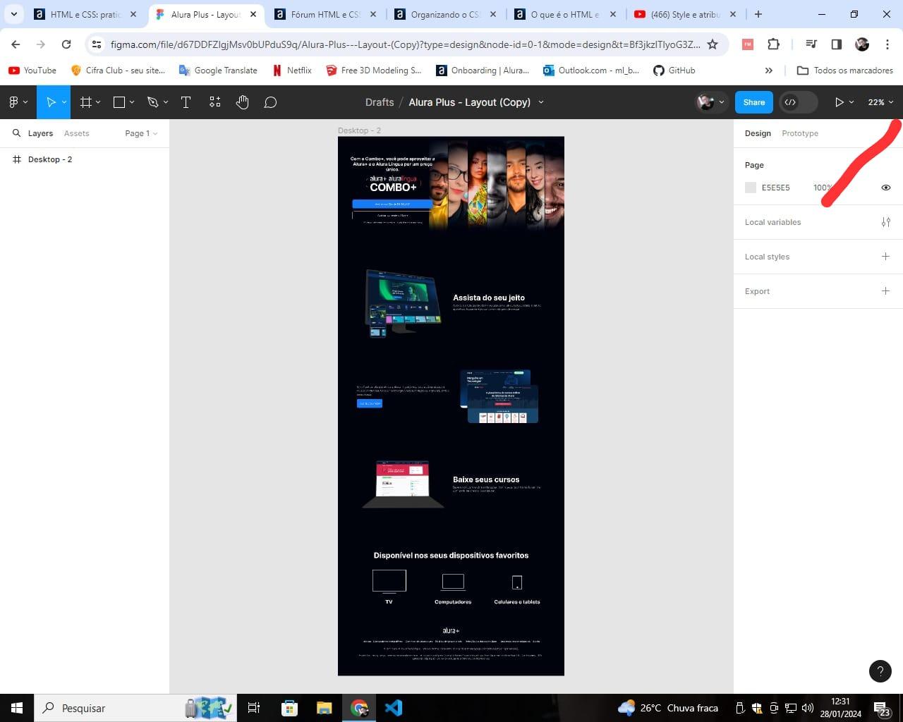Open the Figma main menu icon
Screen dimensions: 903x722
(x=13, y=102)
